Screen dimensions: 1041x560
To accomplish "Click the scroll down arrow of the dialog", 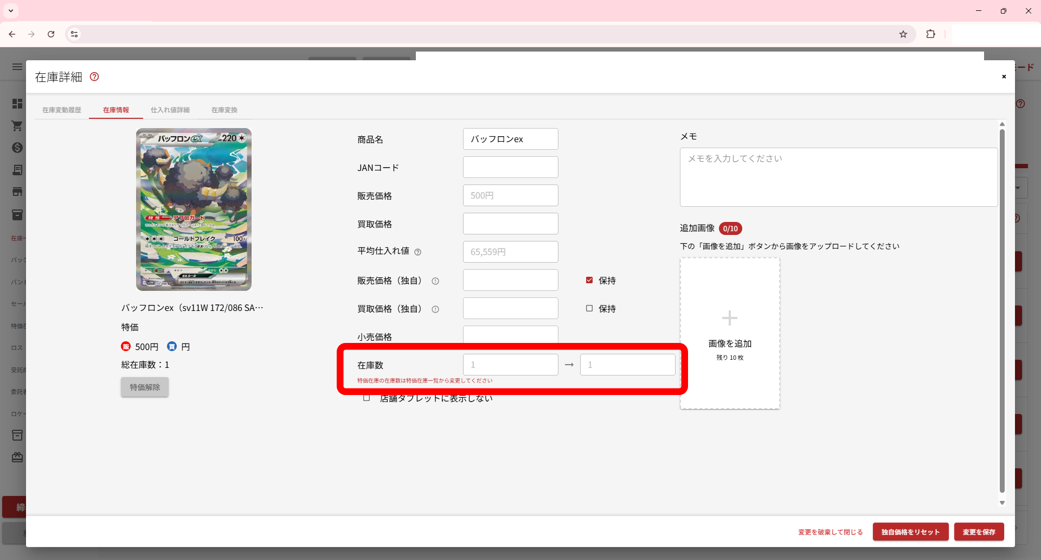I will pyautogui.click(x=1002, y=502).
